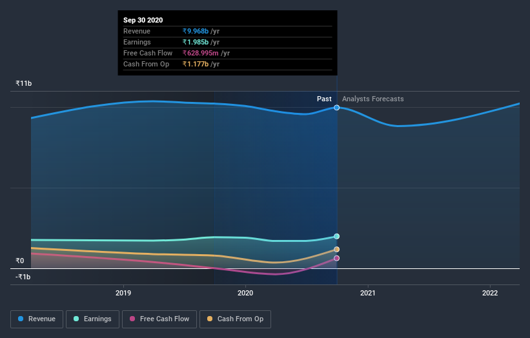530x338 pixels.
Task: Click the ₹9.968b revenue value in tooltip
Action: (x=196, y=31)
